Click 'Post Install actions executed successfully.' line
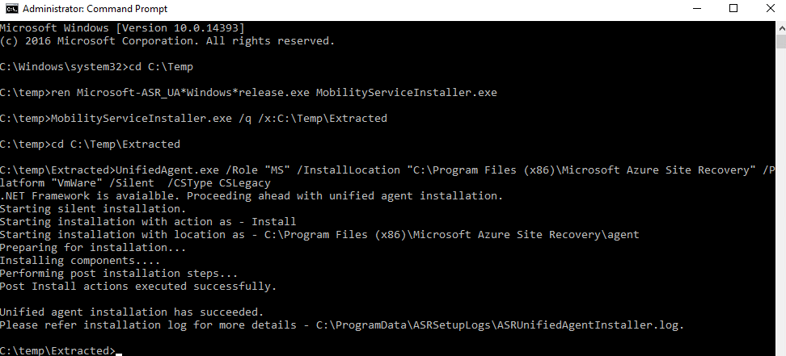 click(138, 287)
